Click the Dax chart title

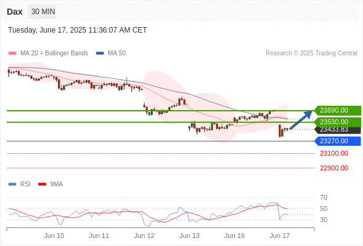15,12
